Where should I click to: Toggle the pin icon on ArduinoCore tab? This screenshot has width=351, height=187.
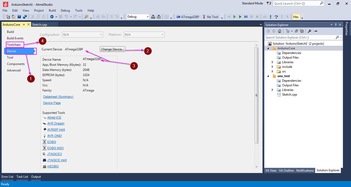pos(24,24)
